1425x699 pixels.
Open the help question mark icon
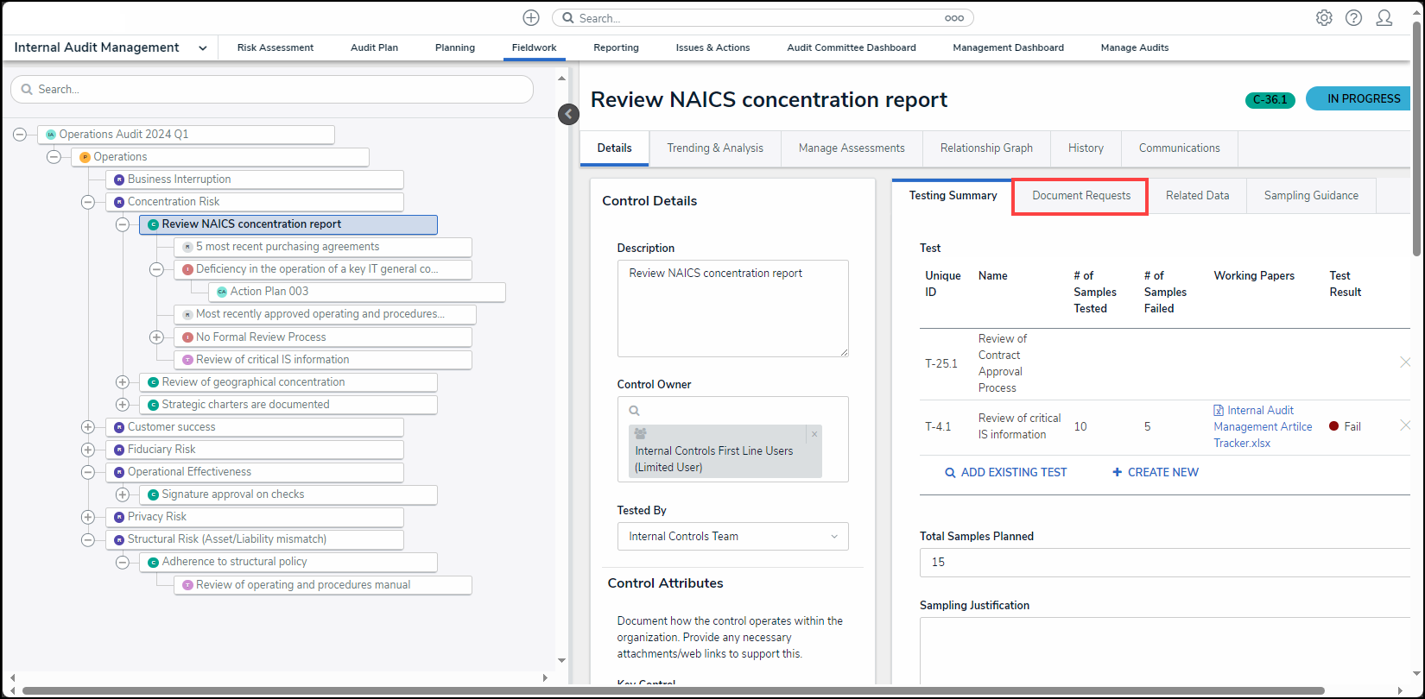coord(1353,18)
